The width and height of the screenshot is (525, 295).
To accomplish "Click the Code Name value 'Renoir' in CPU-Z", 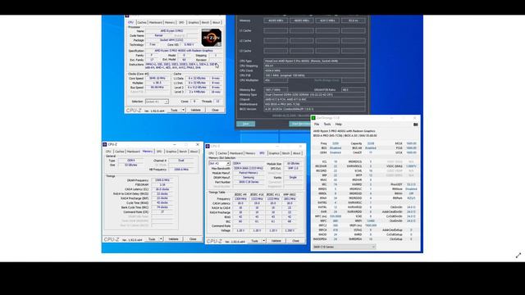I will (158, 35).
